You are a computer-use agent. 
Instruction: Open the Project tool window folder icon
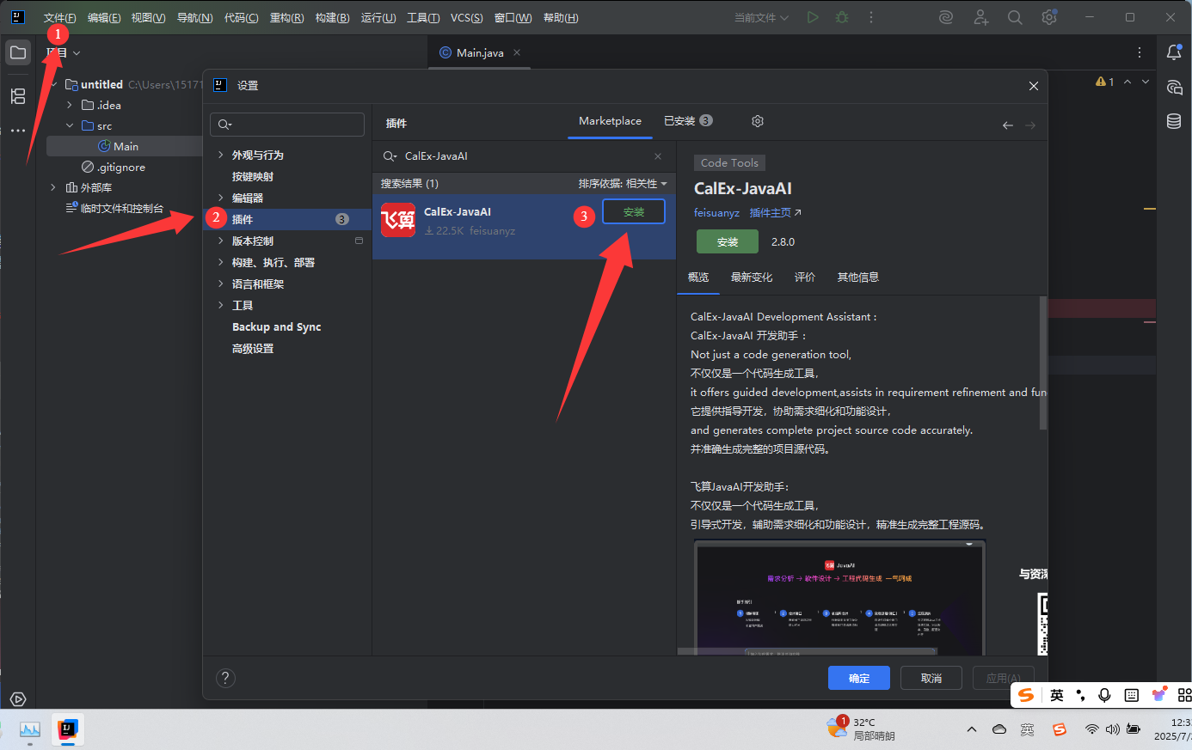pyautogui.click(x=17, y=52)
